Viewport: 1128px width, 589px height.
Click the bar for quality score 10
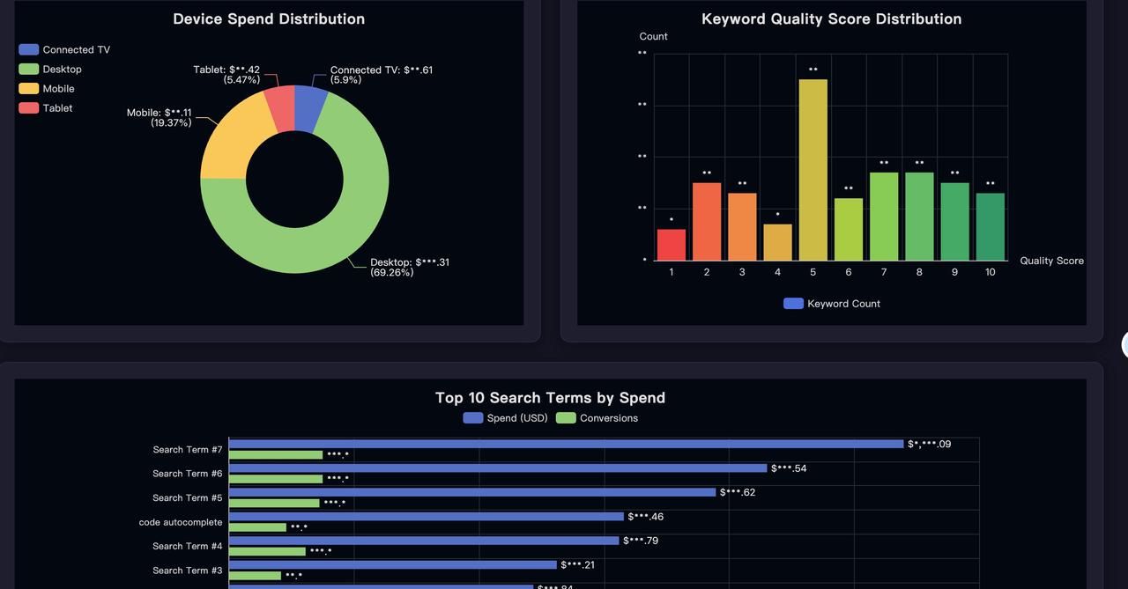[x=989, y=225]
